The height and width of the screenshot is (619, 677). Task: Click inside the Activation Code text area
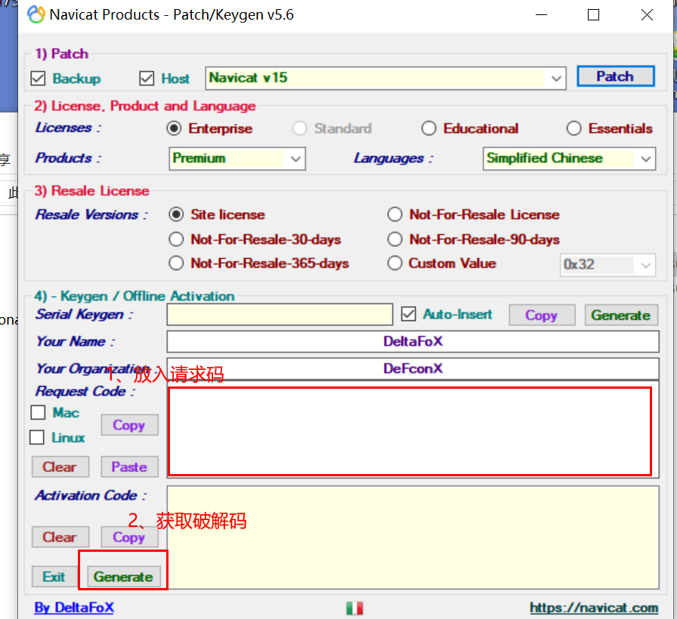[x=413, y=537]
